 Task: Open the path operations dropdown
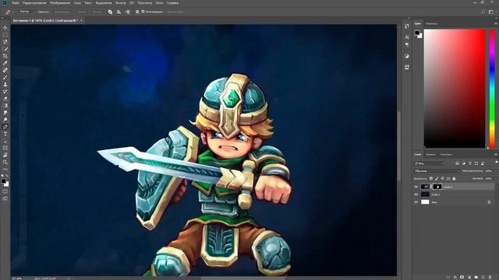click(x=110, y=12)
